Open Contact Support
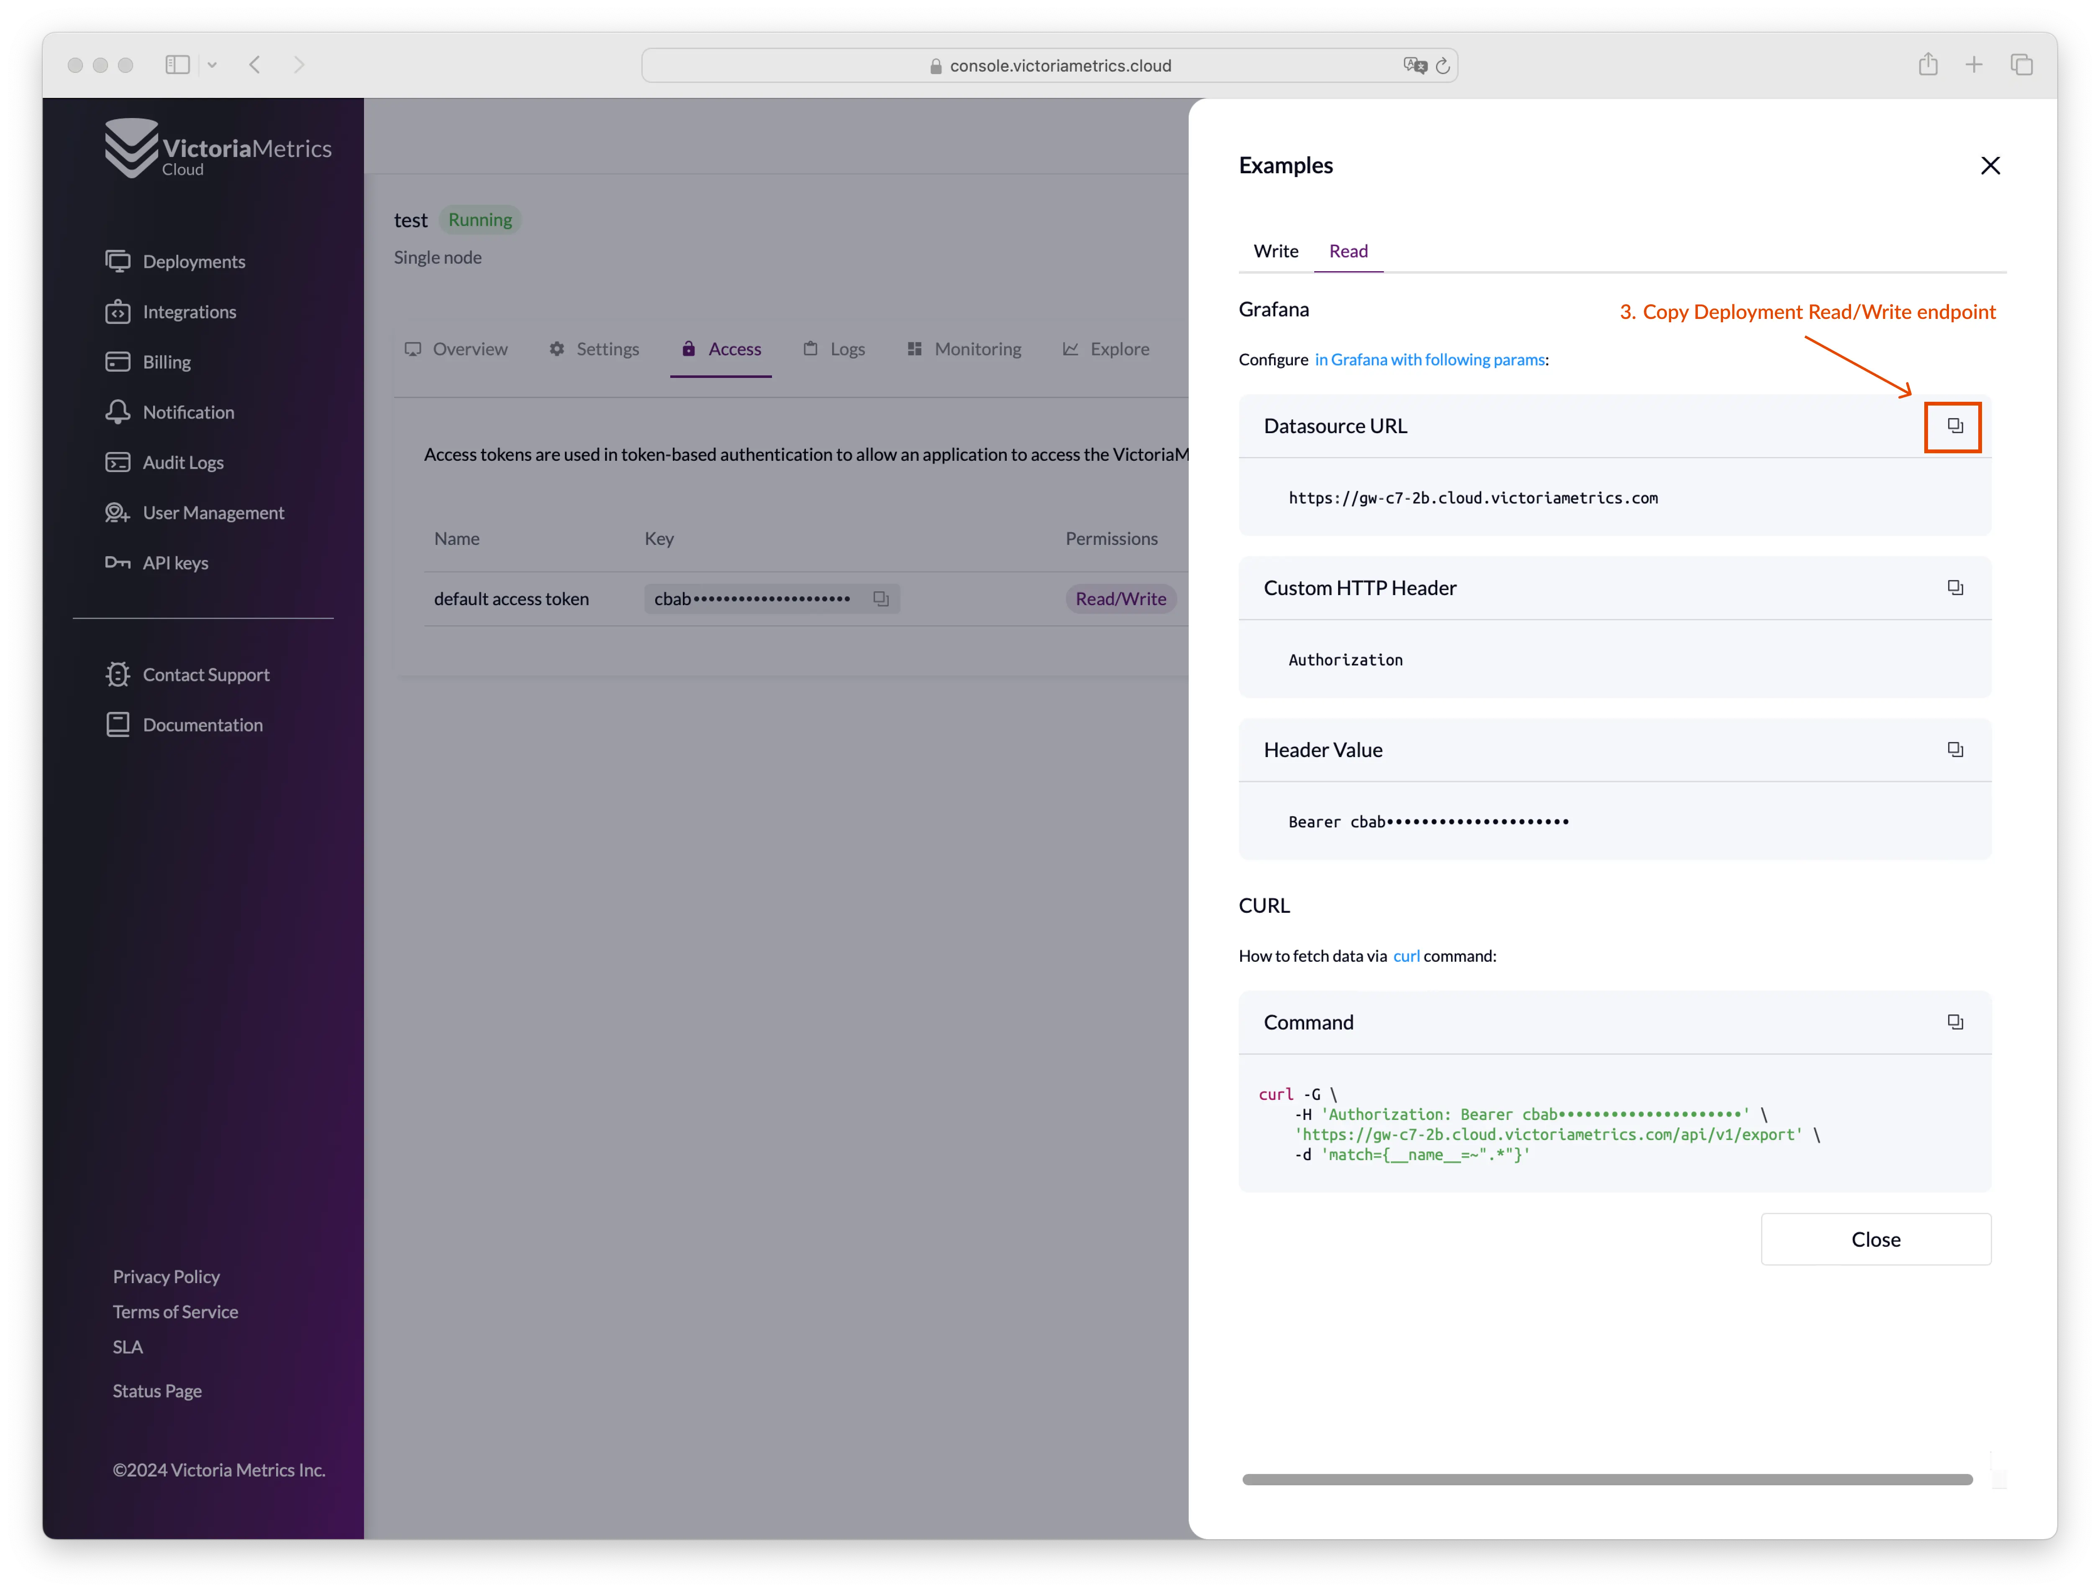2100x1592 pixels. [x=188, y=675]
